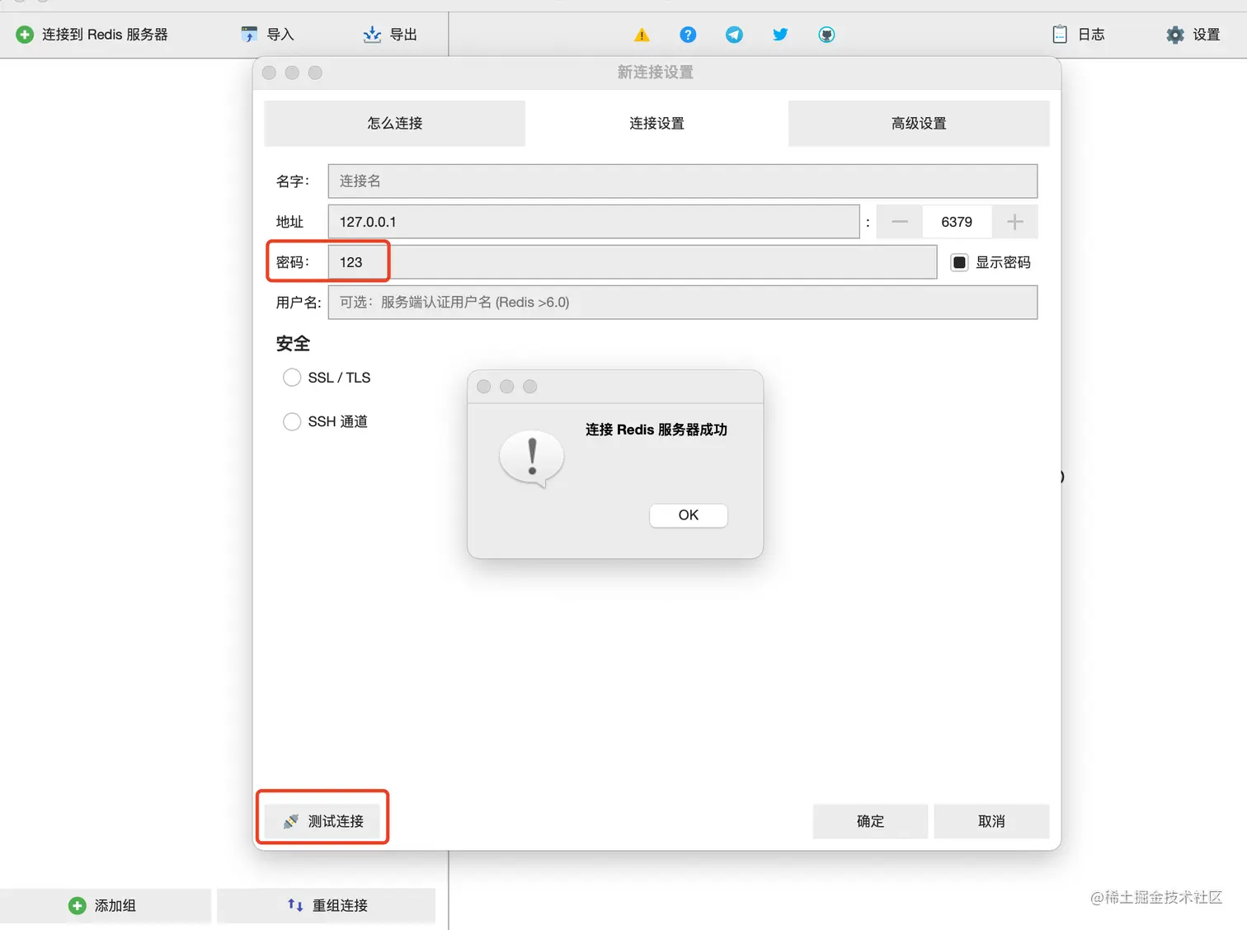Close the success message dialog window

pyautogui.click(x=484, y=387)
